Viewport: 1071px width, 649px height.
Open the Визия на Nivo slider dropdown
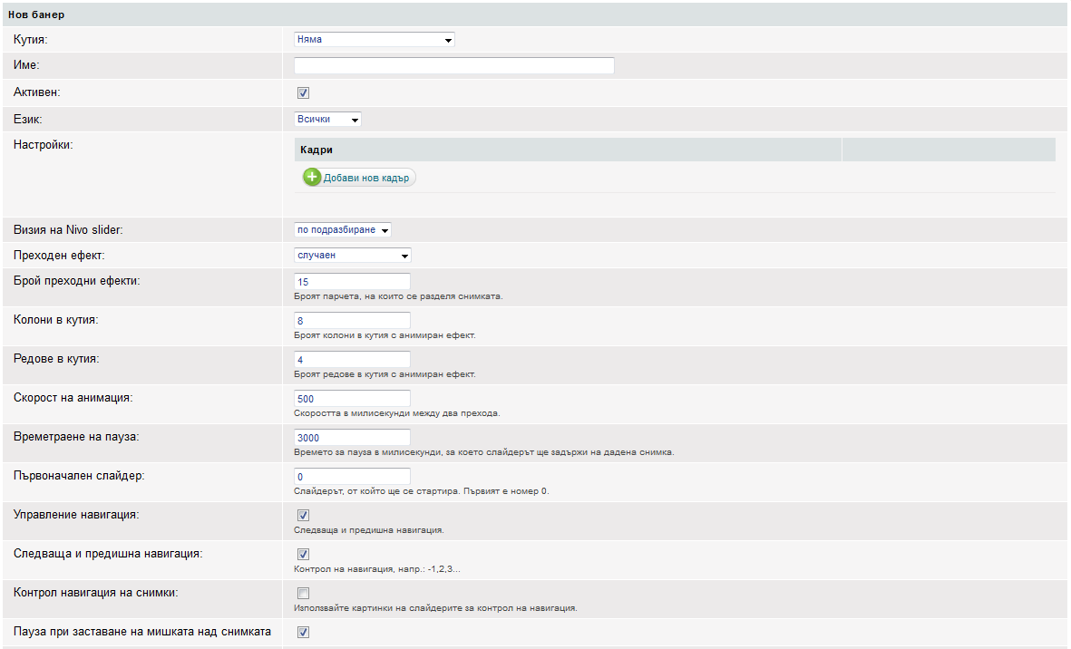click(342, 230)
